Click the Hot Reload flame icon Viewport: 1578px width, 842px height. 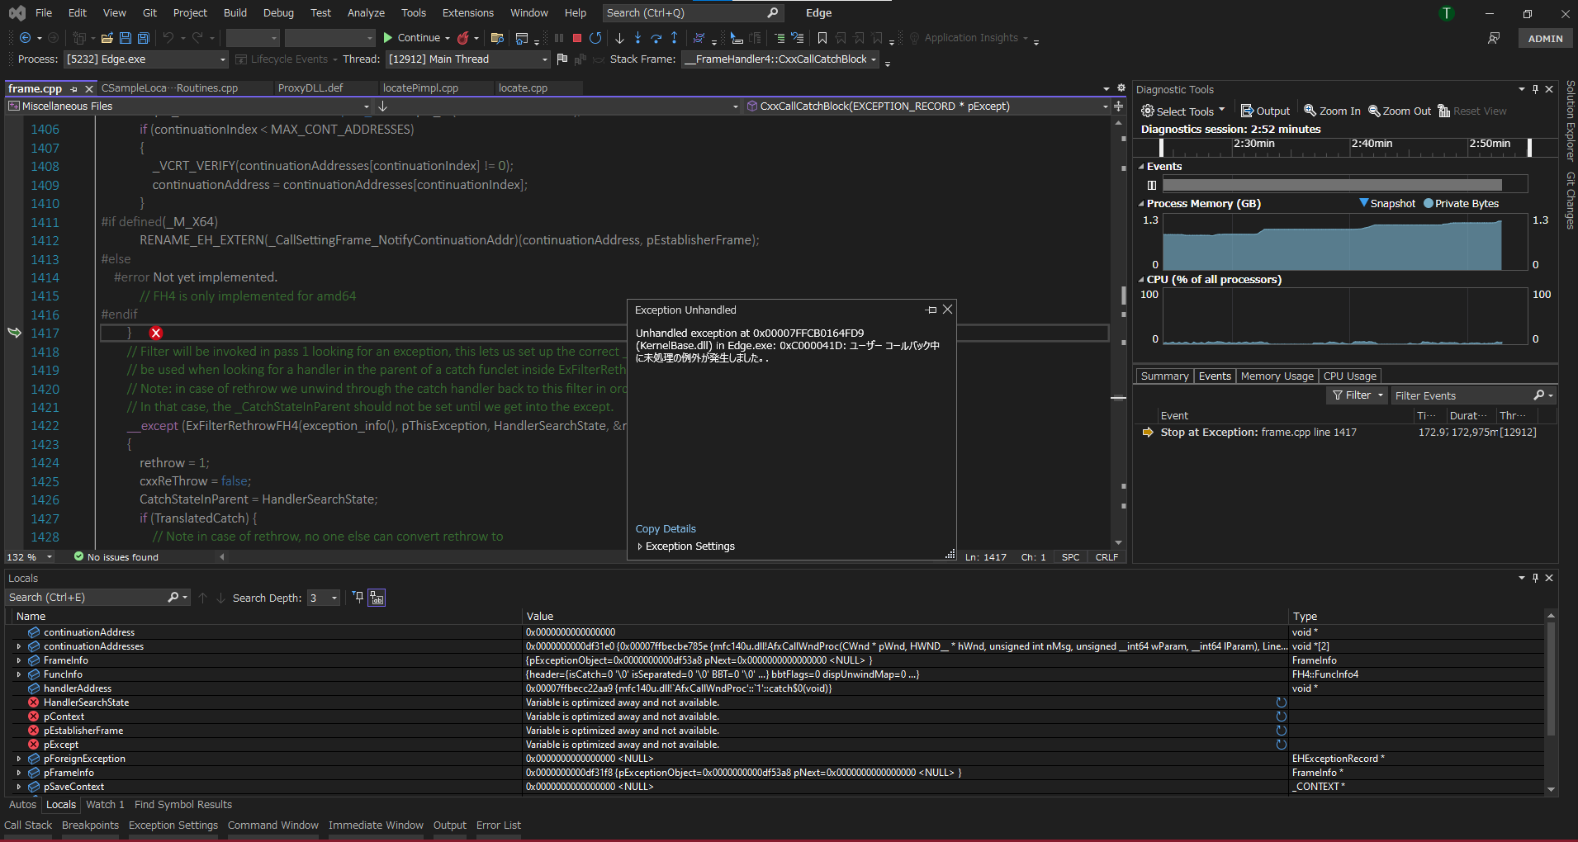click(x=463, y=38)
